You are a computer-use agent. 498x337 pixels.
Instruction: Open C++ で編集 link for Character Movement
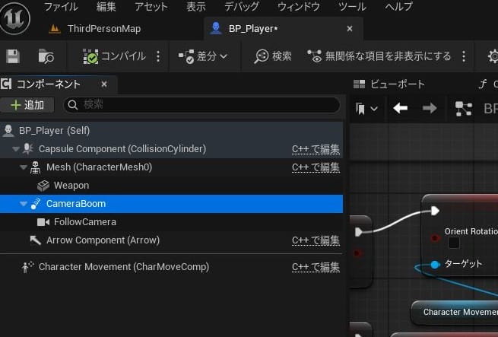pyautogui.click(x=316, y=267)
